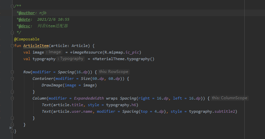The width and height of the screenshot is (265, 139).
Task: Collapse the Column block fold marker
Action: [12, 99]
